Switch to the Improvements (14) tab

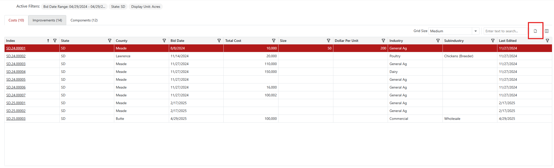[x=47, y=20]
